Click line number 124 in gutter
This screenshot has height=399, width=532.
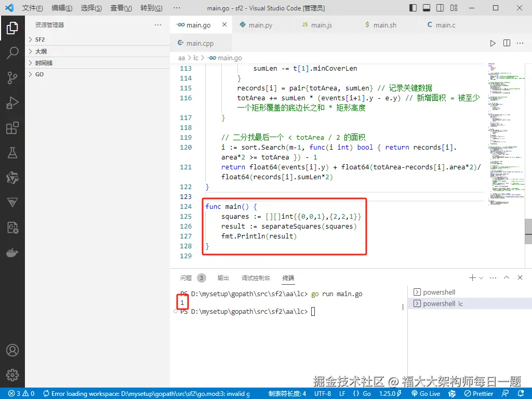pos(185,206)
